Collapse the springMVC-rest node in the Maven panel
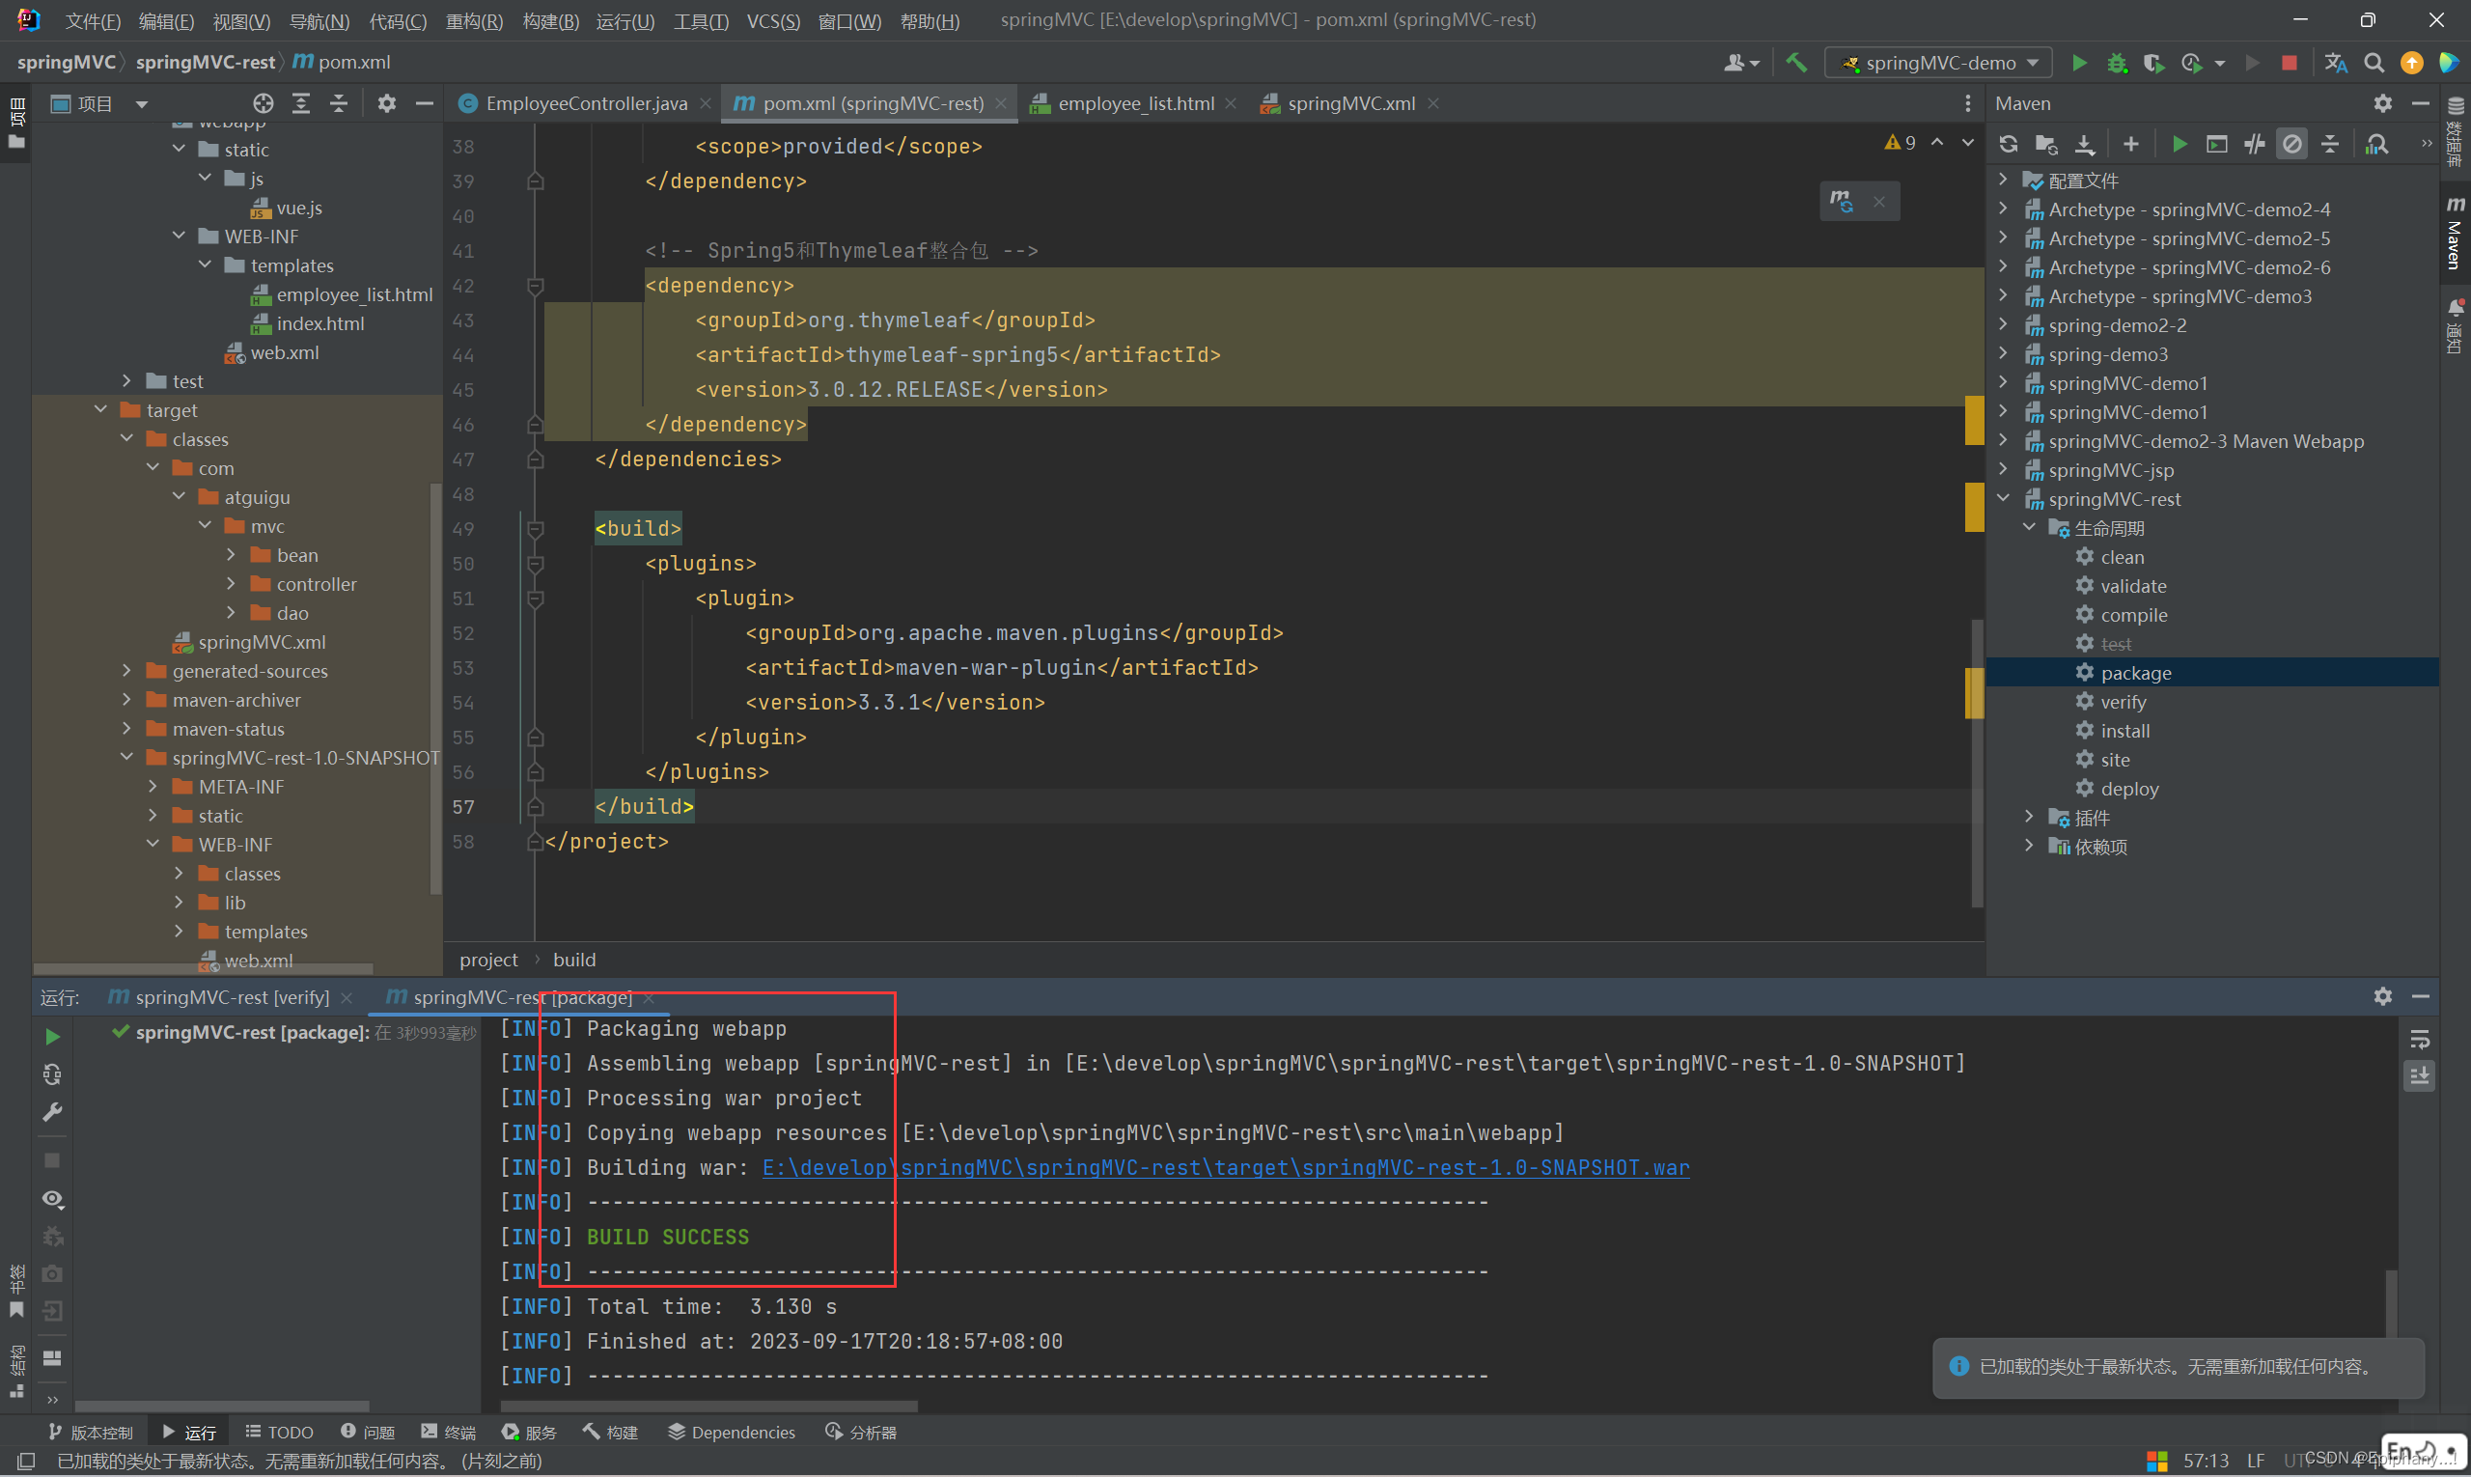The height and width of the screenshot is (1477, 2471). pyautogui.click(x=2003, y=499)
